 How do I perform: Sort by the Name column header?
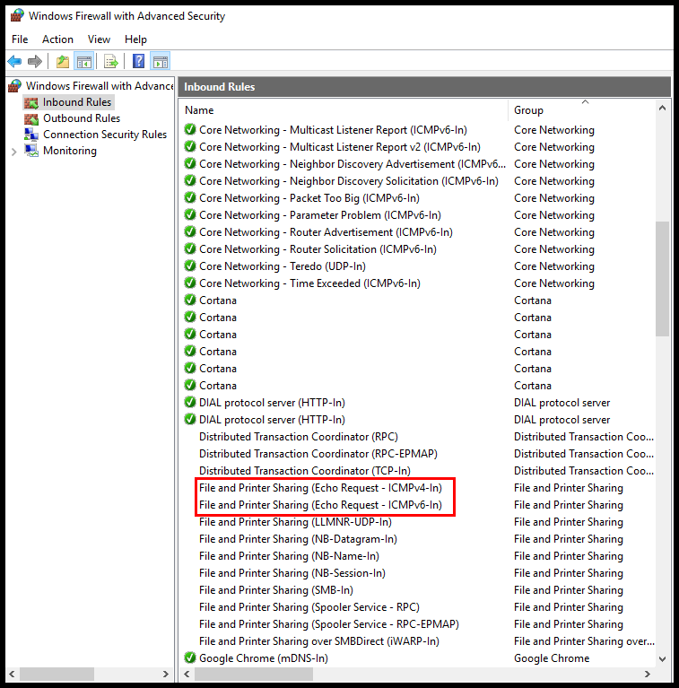point(199,110)
